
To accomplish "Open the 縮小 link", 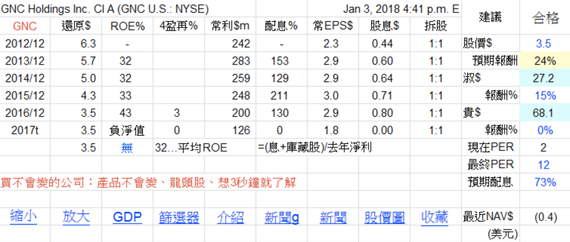I will point(23,217).
